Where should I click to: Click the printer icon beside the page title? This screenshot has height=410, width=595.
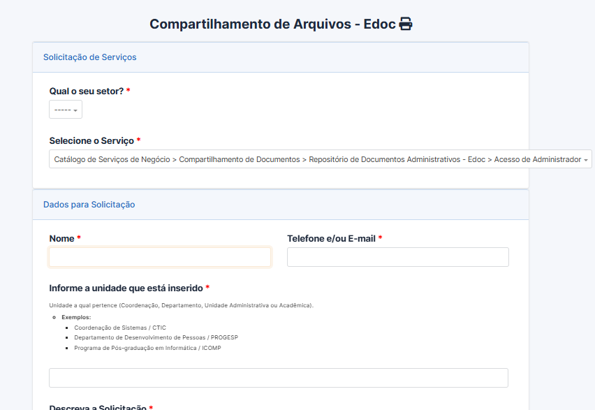[406, 24]
